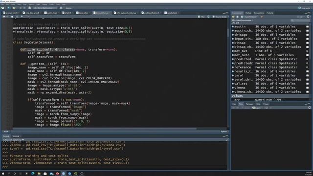
Task: View the austin data table icon
Action: point(308,26)
